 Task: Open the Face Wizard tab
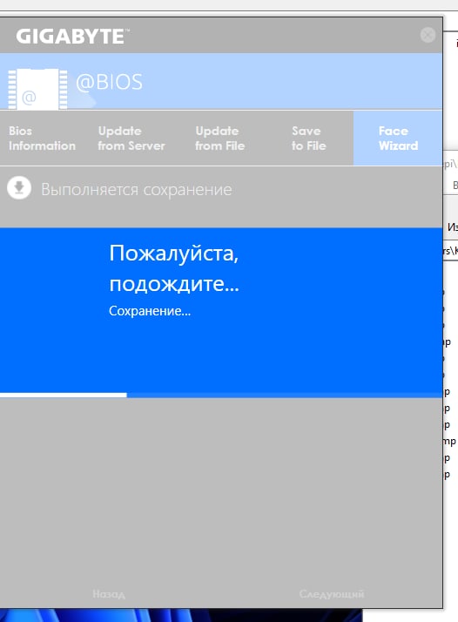[398, 138]
